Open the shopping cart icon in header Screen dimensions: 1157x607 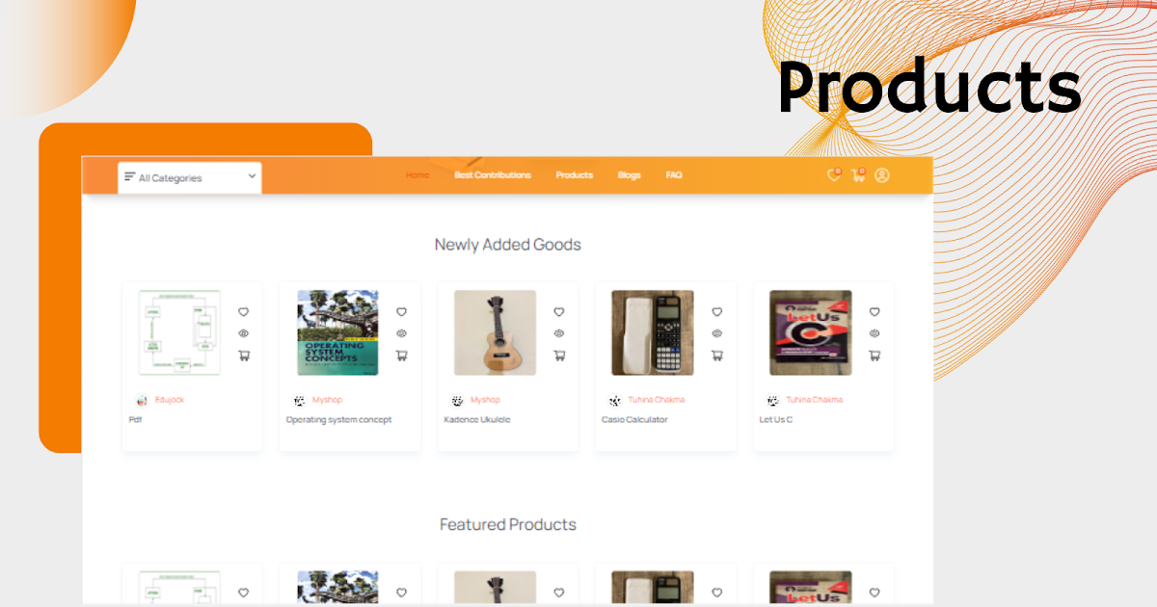tap(858, 175)
